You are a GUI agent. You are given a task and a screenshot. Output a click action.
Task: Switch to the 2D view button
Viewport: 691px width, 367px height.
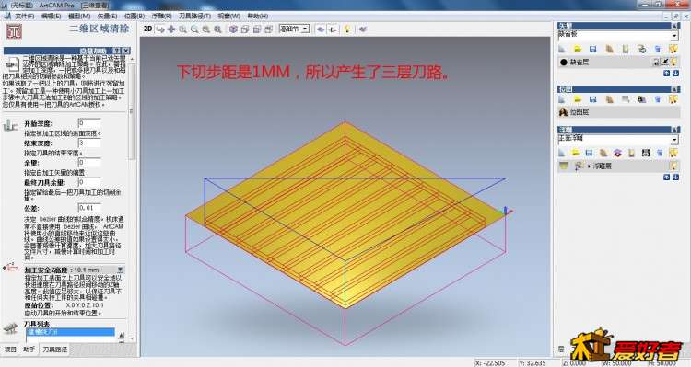[x=148, y=29]
